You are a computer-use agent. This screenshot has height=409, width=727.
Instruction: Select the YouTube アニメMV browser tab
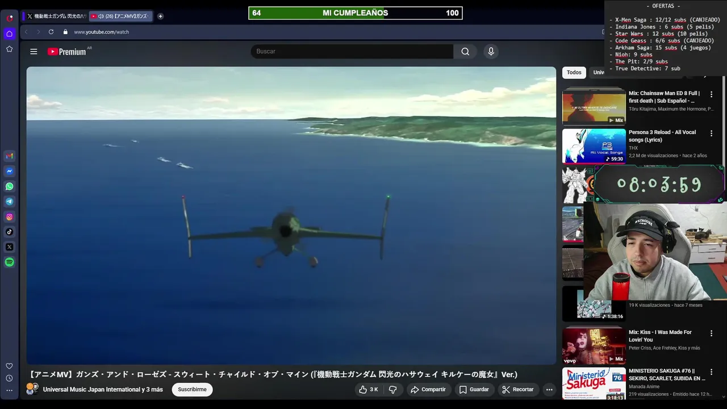121,16
